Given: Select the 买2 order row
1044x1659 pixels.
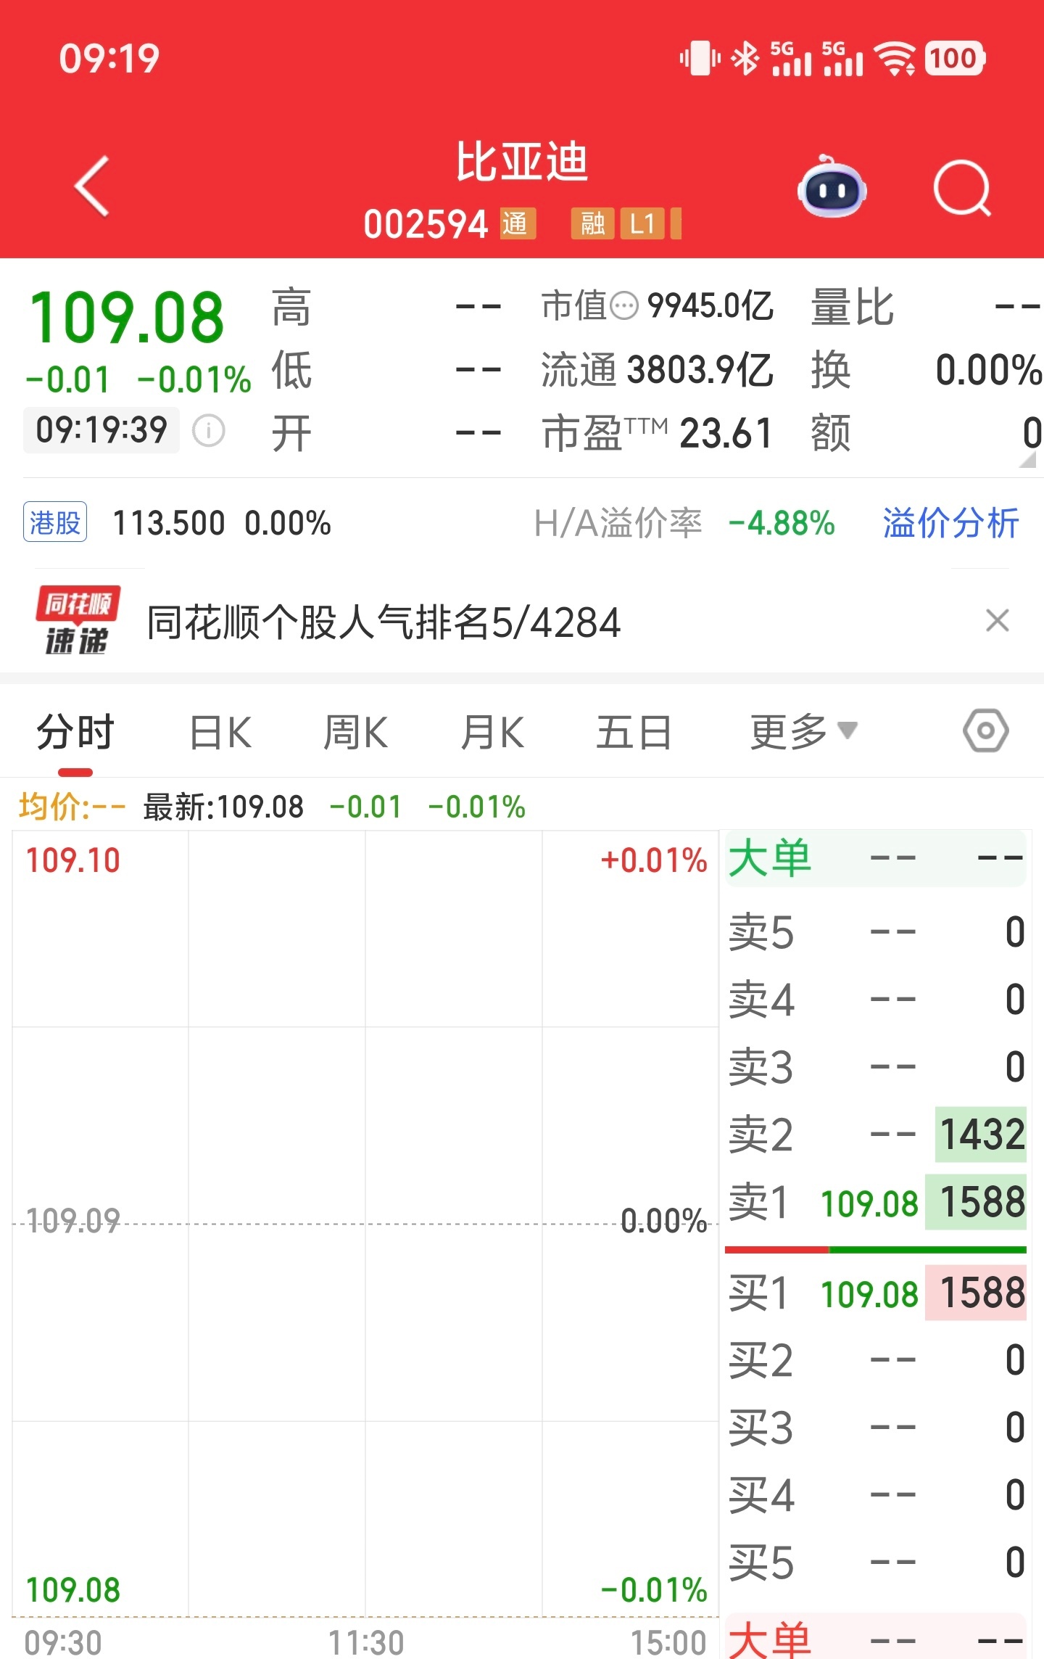Looking at the screenshot, I should pos(876,1360).
